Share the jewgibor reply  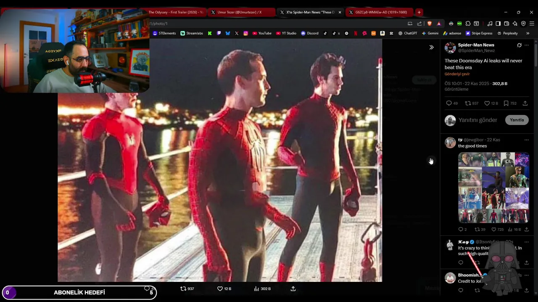click(x=527, y=229)
